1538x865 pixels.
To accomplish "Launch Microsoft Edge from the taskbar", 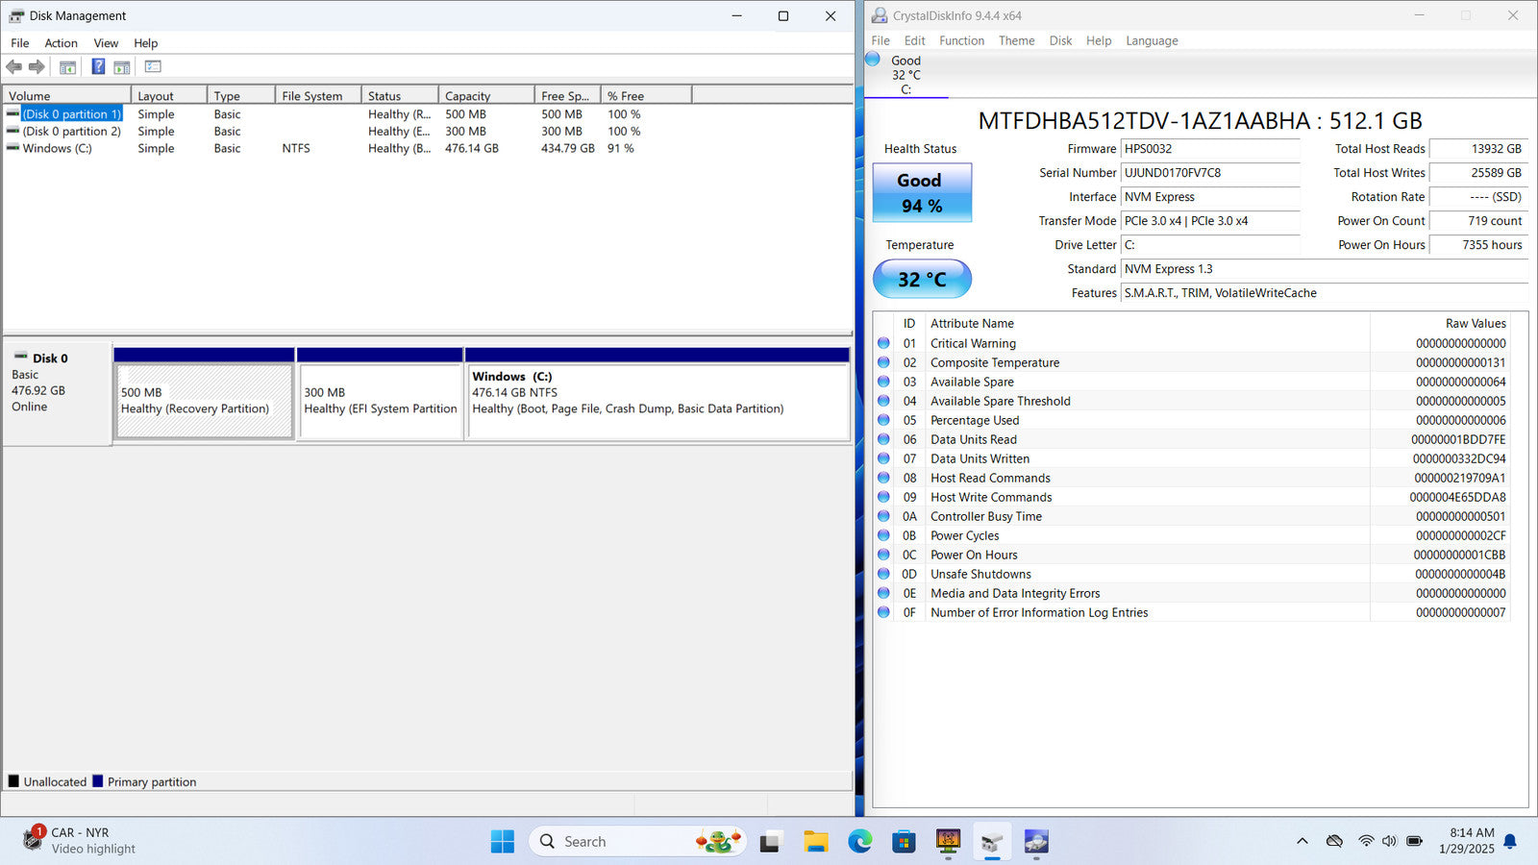I will (859, 842).
